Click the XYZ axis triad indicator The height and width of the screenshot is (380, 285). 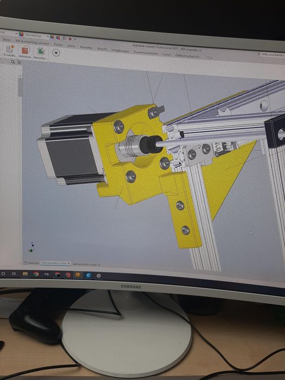31,248
